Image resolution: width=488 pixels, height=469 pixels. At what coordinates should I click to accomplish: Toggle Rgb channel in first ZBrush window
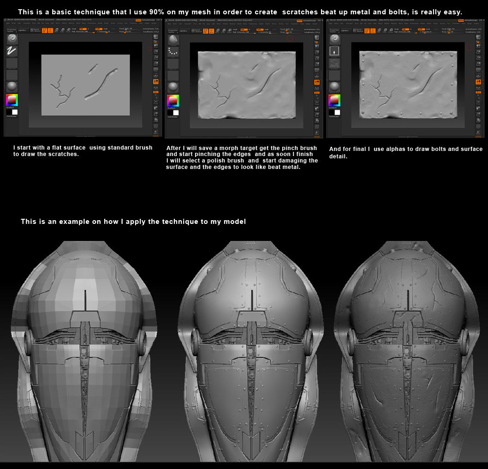pyautogui.click(x=83, y=29)
